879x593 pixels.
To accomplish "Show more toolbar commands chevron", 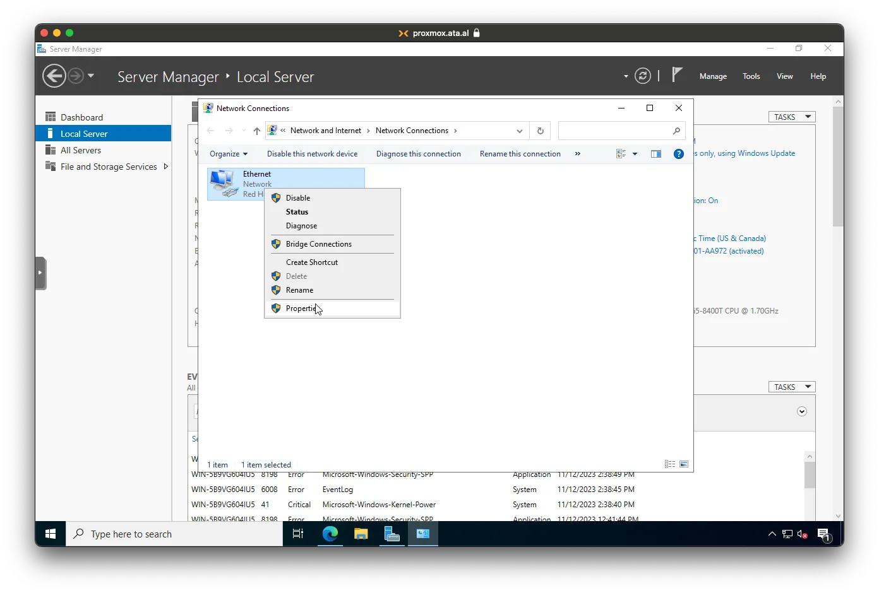I will [577, 154].
